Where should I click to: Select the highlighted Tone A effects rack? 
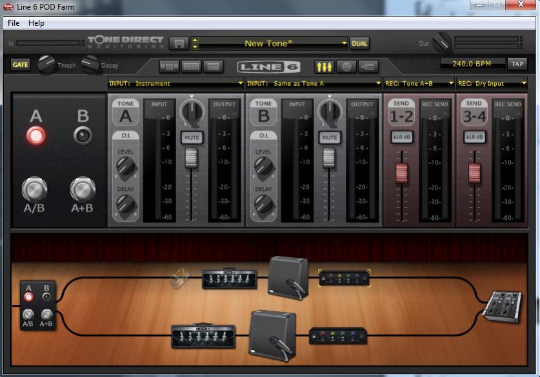coord(344,278)
